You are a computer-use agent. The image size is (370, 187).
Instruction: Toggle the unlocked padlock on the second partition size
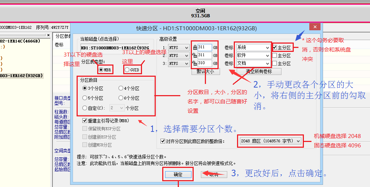195,55
